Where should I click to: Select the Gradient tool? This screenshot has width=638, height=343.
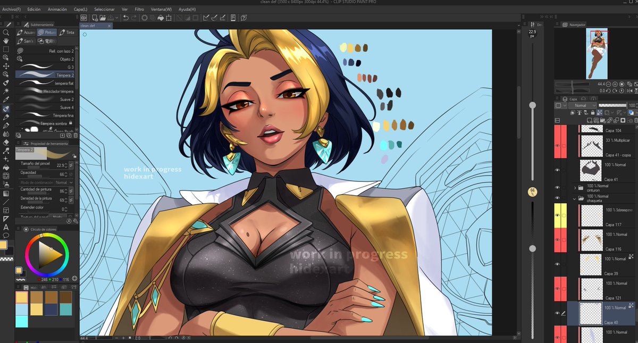point(6,193)
